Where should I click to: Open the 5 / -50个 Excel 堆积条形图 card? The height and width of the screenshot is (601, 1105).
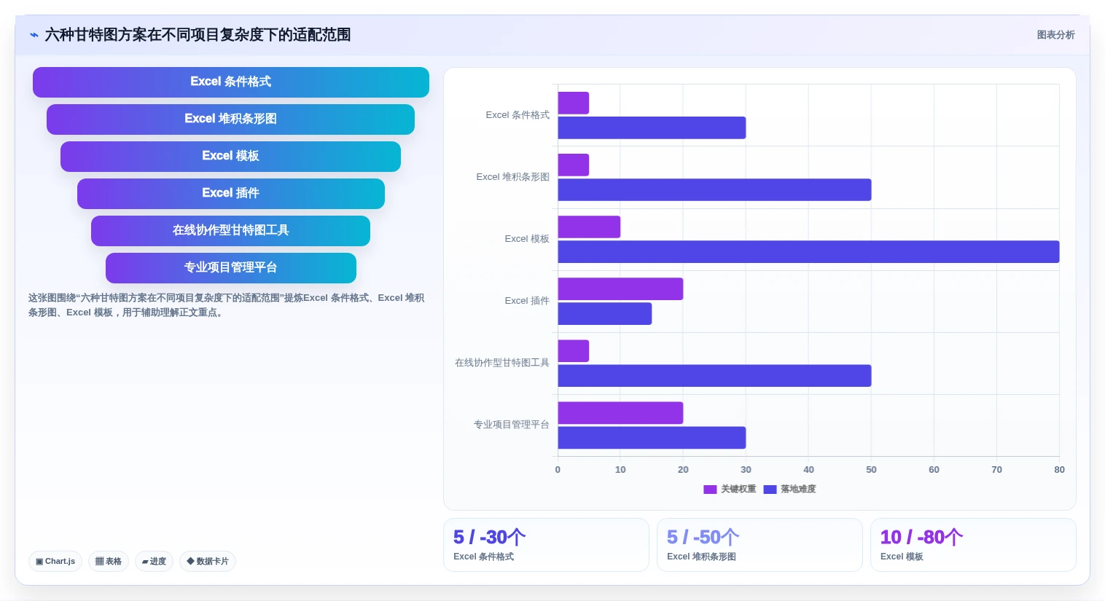(x=760, y=545)
